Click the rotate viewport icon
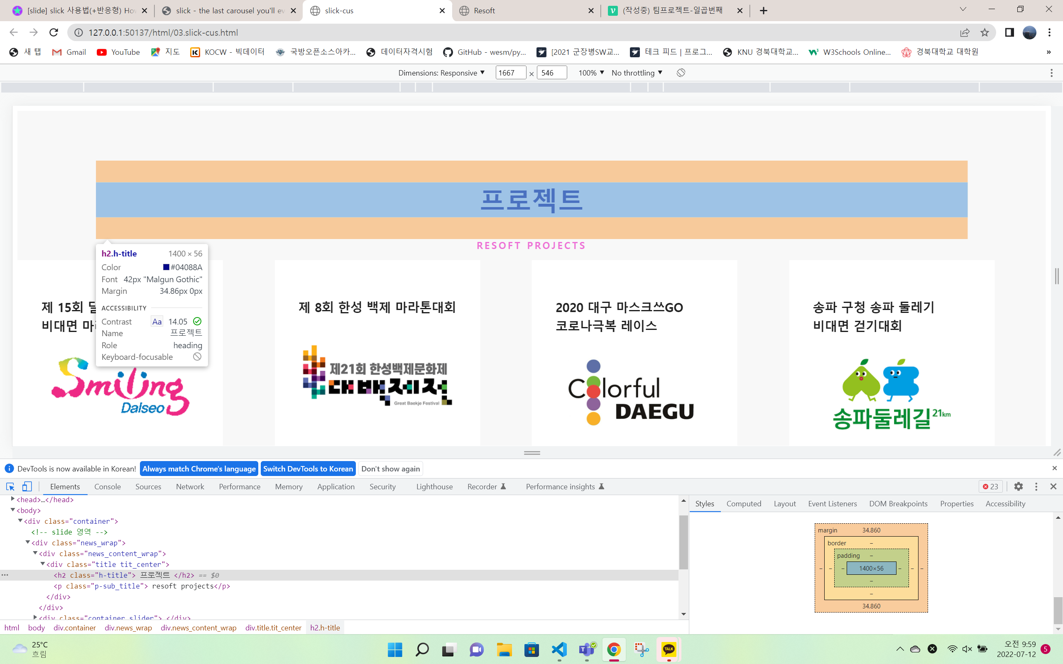 [681, 73]
